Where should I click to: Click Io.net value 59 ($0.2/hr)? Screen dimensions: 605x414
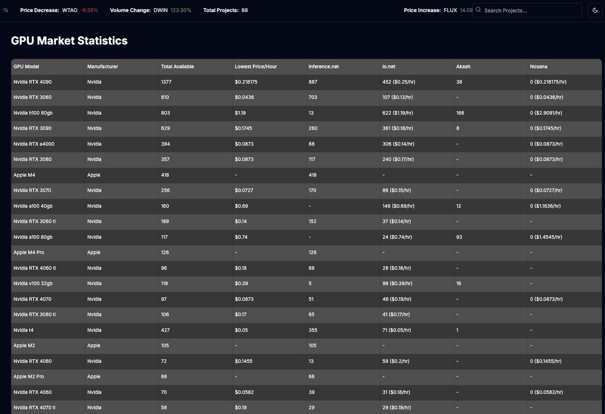click(x=395, y=361)
